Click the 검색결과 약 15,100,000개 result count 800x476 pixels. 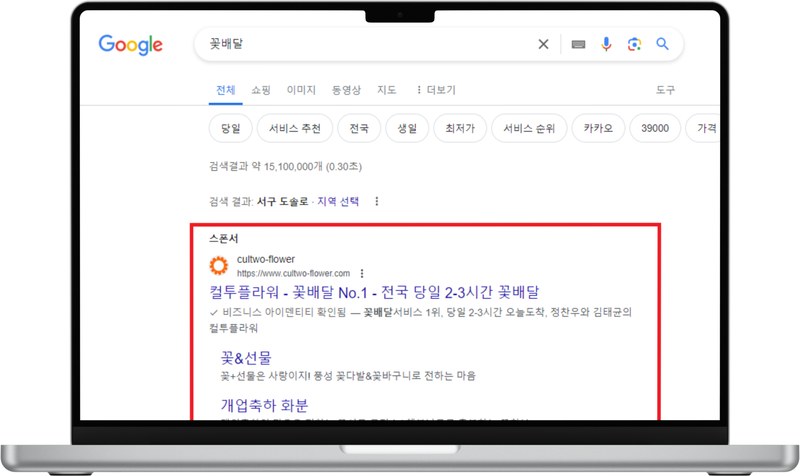(x=285, y=167)
